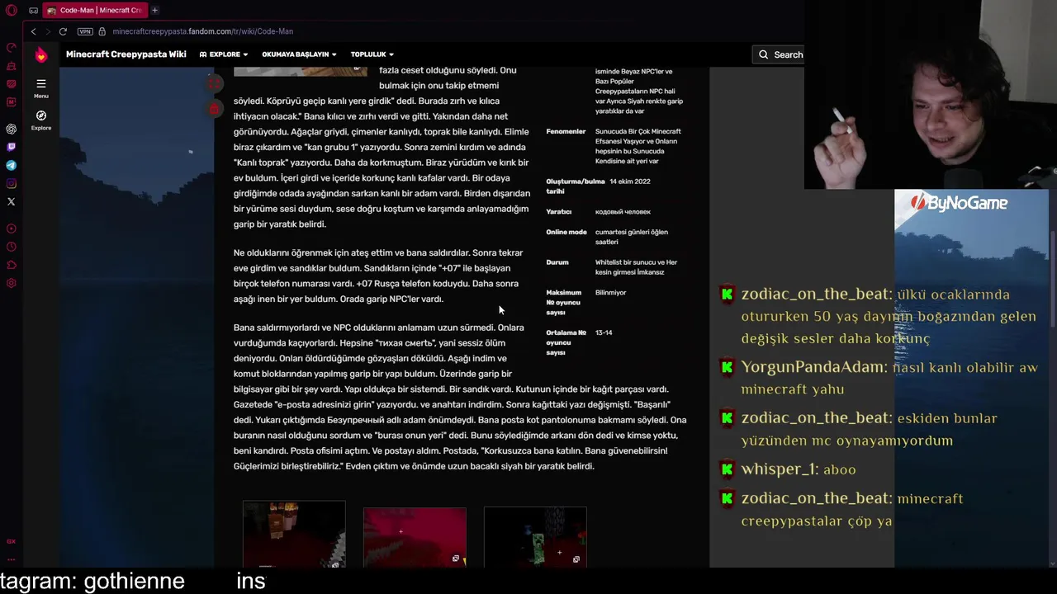Click the red page tool below fullscreen icon
1057x594 pixels.
(214, 108)
